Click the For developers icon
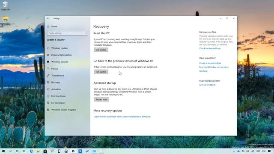 [48, 103]
